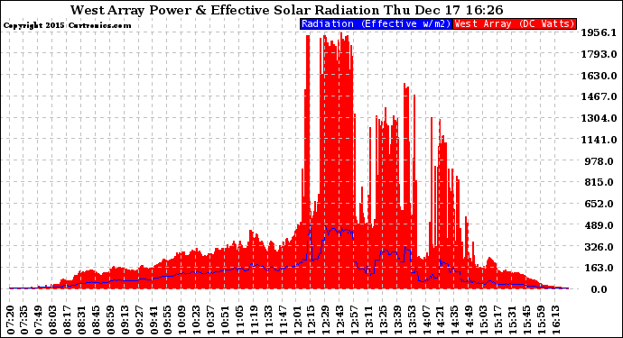Screen dimensions: 623x338
Task: Click x-axis time label 14:49
Action: 470,320
